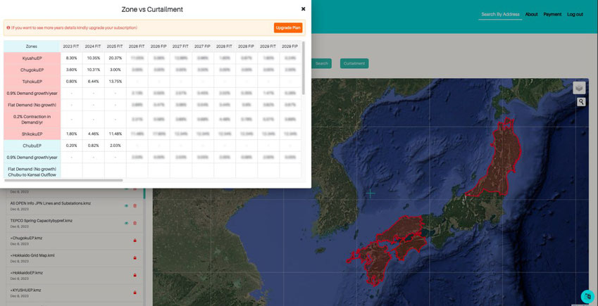Toggle visibility of All OPEN Info JPN Lines file
Image resolution: width=598 pixels, height=306 pixels.
tap(127, 206)
